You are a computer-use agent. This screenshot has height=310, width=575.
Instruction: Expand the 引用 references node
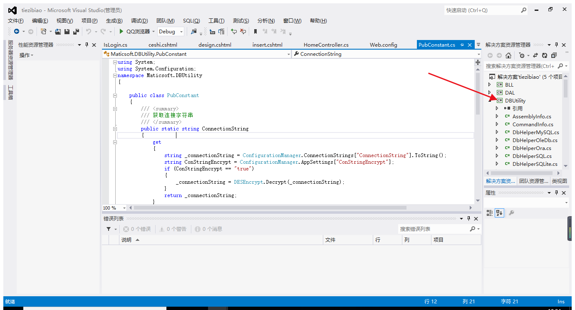(497, 108)
